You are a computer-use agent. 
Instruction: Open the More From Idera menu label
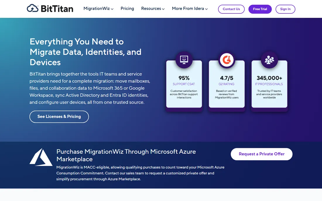(188, 8)
